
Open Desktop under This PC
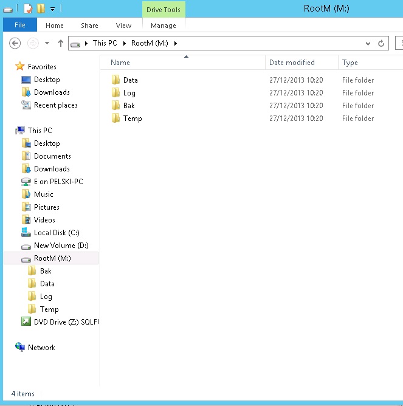tap(47, 143)
